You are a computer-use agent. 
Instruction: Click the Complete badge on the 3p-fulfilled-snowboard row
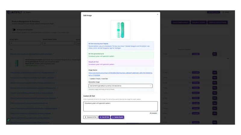coord(196,54)
